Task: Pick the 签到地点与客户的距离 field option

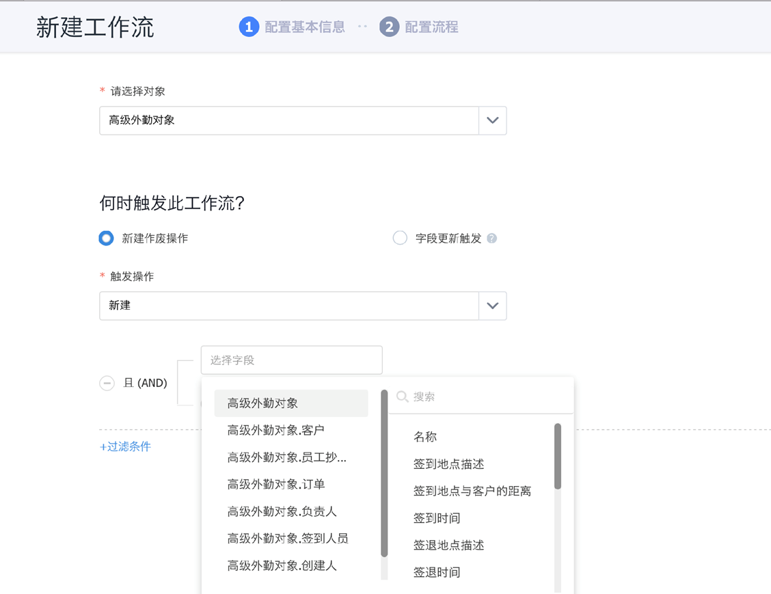Action: 472,491
